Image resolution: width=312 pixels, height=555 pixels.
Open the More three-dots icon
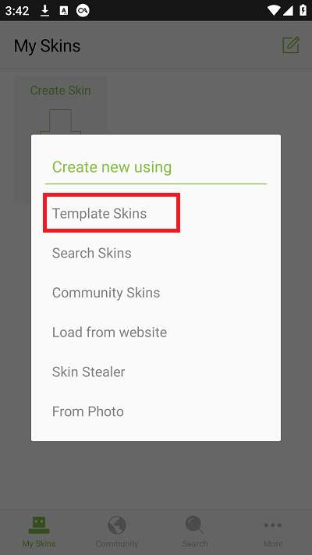click(x=273, y=525)
